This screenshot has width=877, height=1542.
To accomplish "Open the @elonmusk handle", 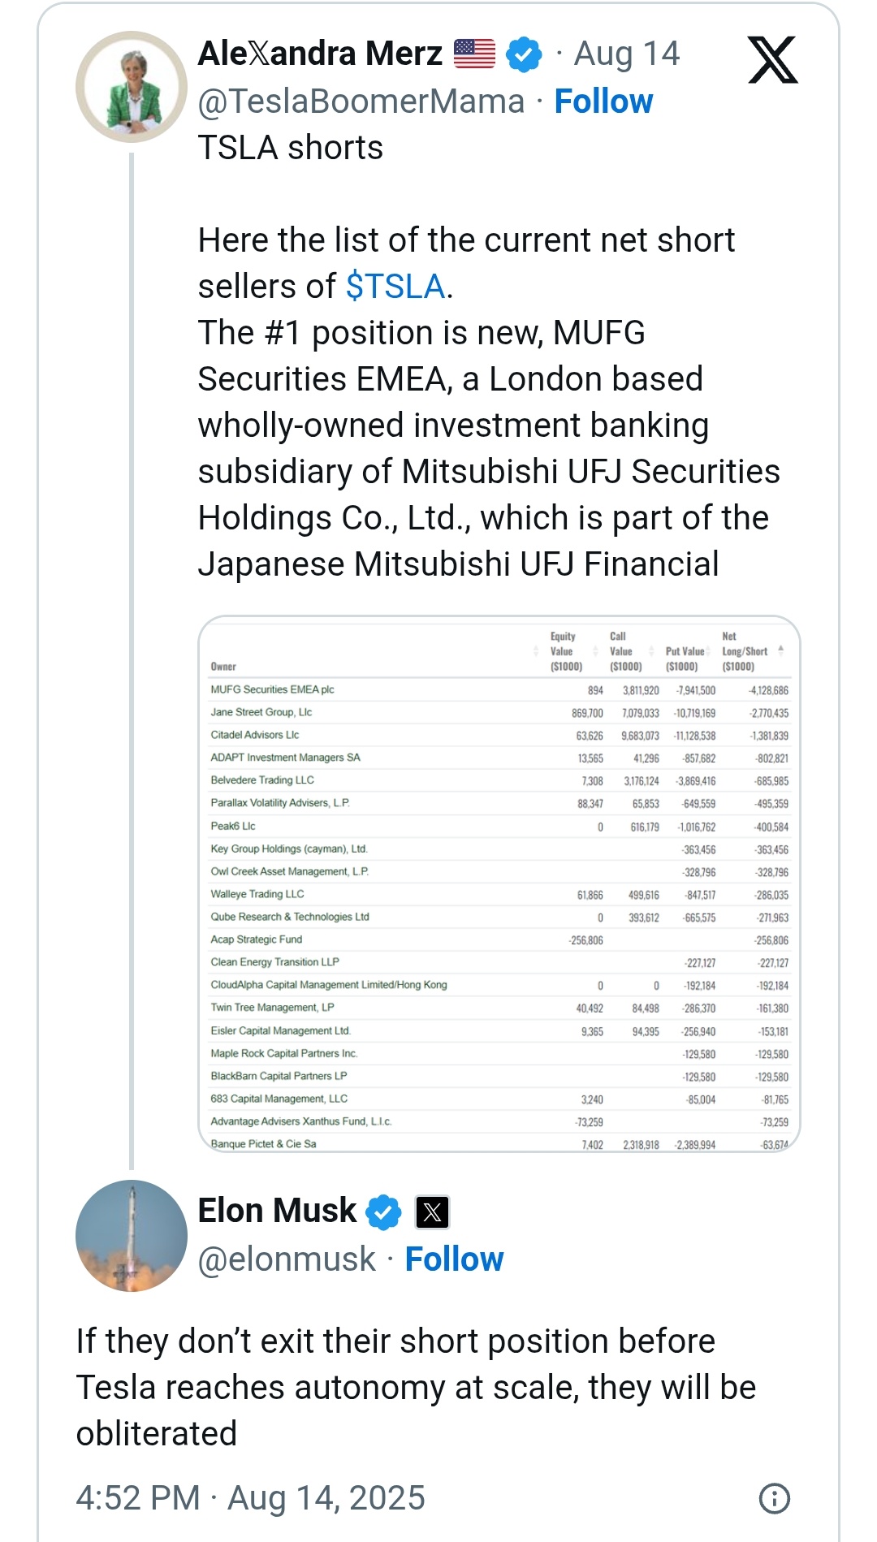I will 287,1259.
